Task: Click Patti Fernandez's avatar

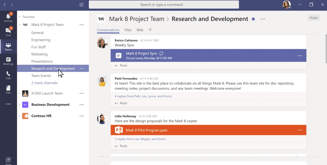Action: [x=102, y=81]
